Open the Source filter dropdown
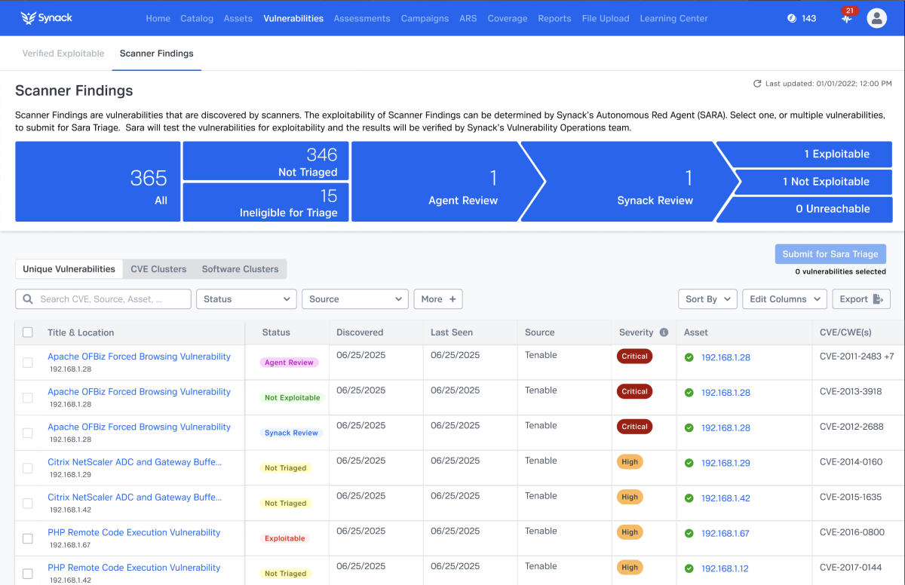This screenshot has height=585, width=905. coord(354,299)
